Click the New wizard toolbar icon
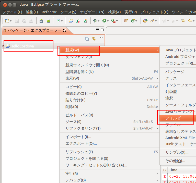 click(7, 21)
